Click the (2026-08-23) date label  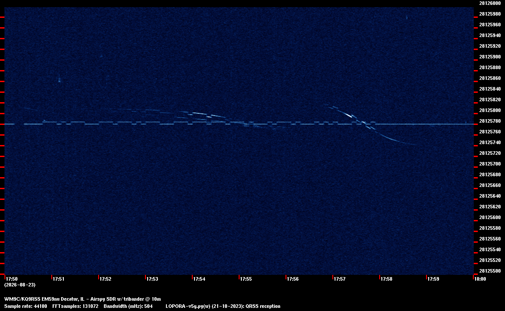click(20, 285)
